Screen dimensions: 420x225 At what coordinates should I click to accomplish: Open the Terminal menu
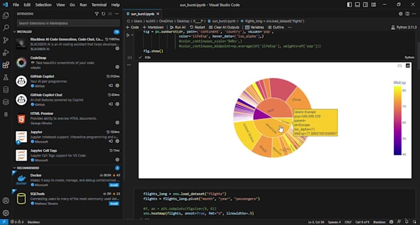click(x=99, y=5)
